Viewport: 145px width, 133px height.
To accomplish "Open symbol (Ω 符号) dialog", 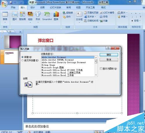I will (104, 17).
